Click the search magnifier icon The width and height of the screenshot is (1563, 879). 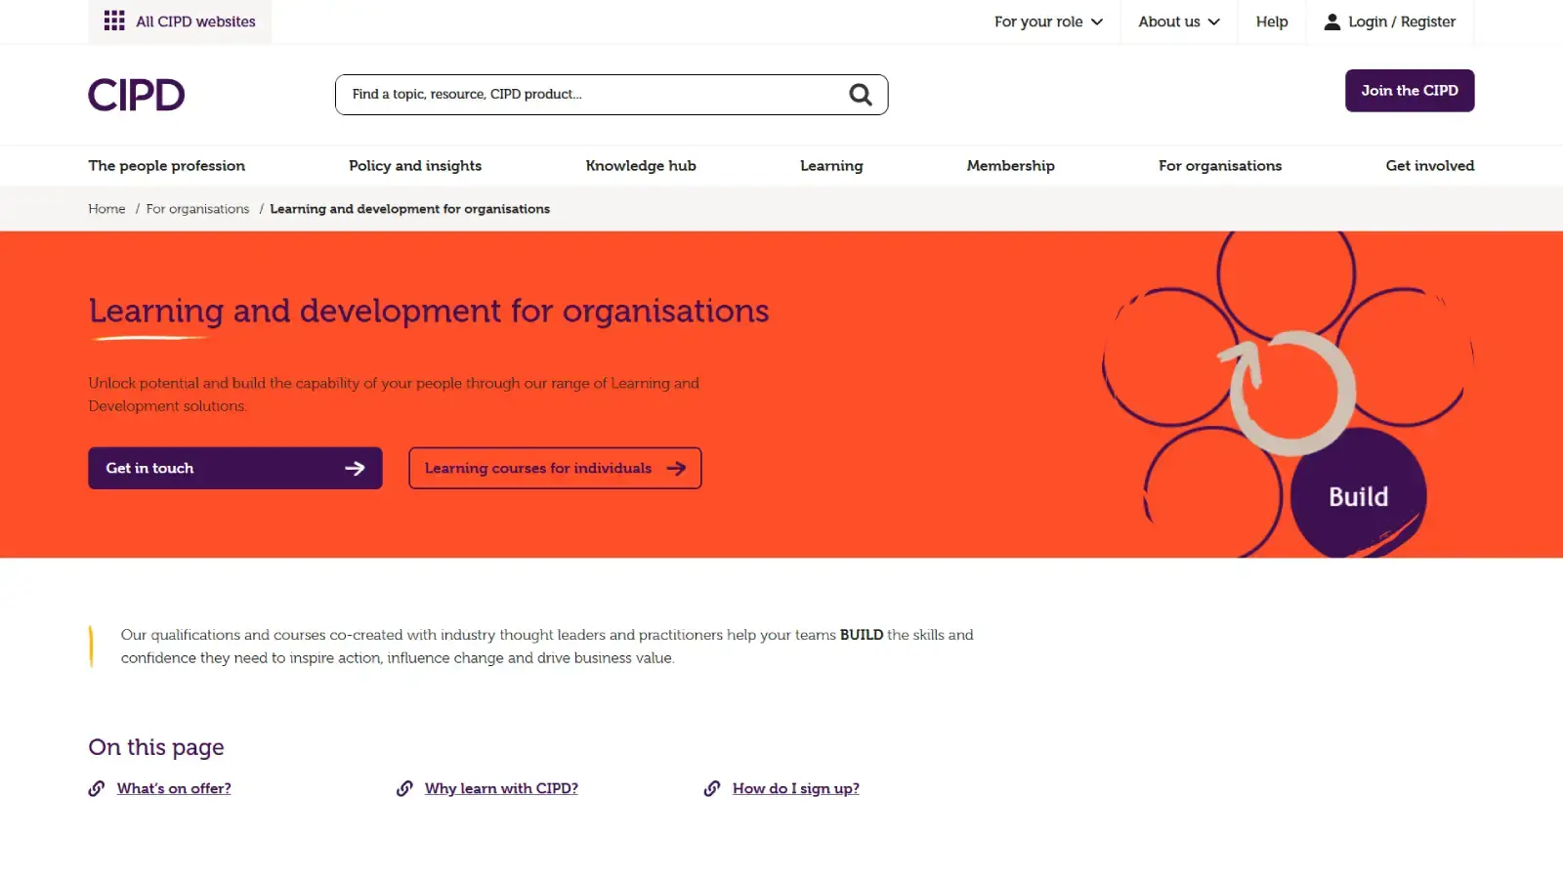(x=861, y=95)
